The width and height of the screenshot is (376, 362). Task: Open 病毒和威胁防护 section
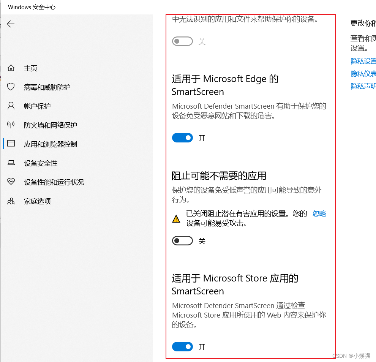click(x=47, y=87)
